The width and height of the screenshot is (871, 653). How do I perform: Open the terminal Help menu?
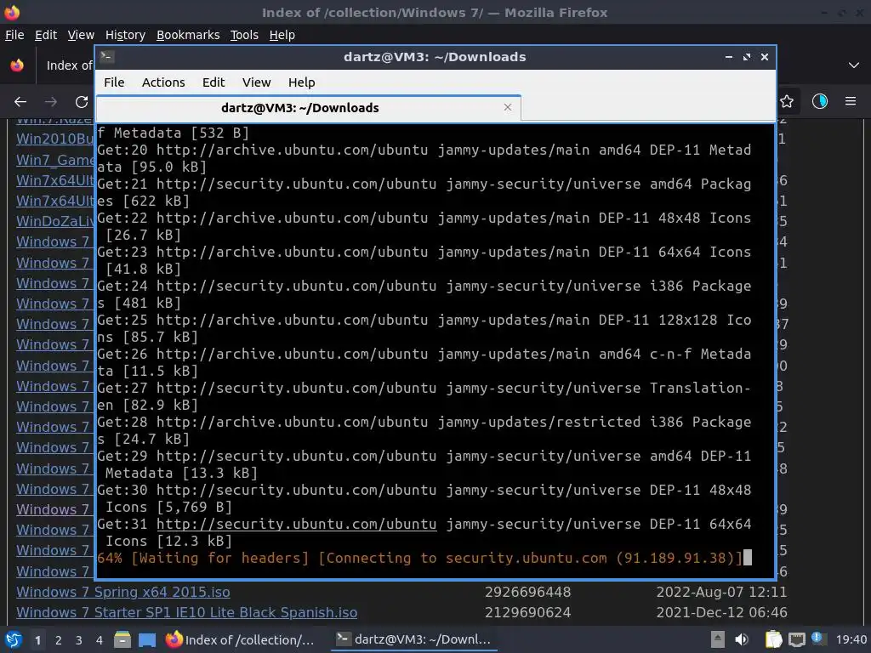point(302,82)
